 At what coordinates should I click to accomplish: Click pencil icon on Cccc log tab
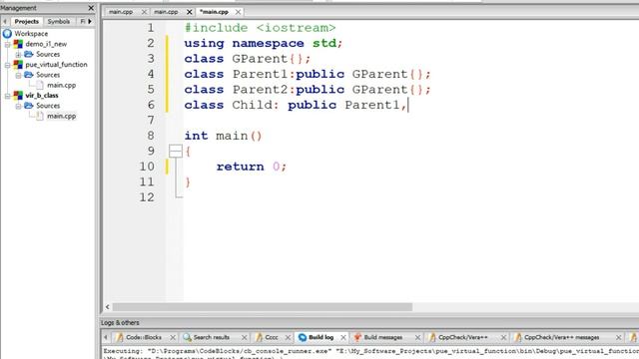click(x=259, y=337)
